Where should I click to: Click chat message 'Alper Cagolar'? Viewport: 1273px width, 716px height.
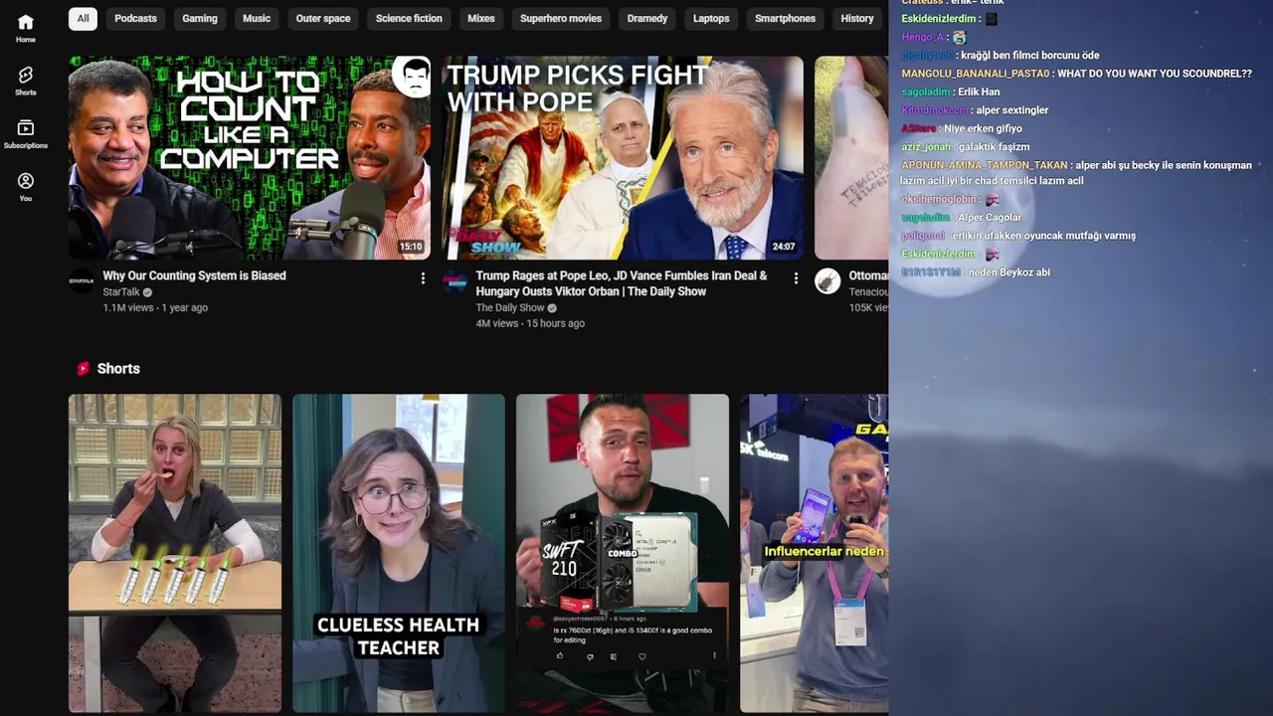click(990, 218)
